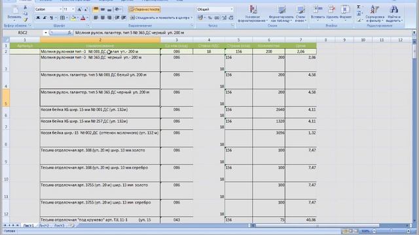Open the Общий number format dropdown
The height and width of the screenshot is (235, 419).
pyautogui.click(x=231, y=9)
